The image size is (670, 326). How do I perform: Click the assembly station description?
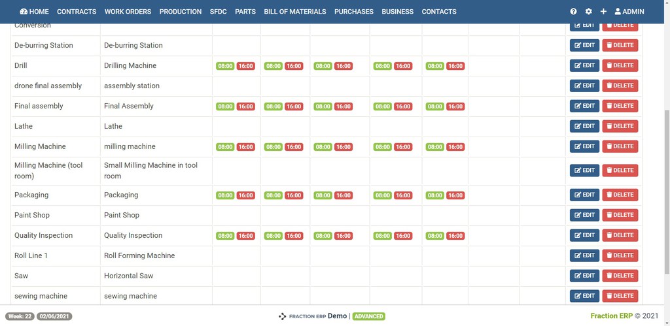pyautogui.click(x=132, y=86)
